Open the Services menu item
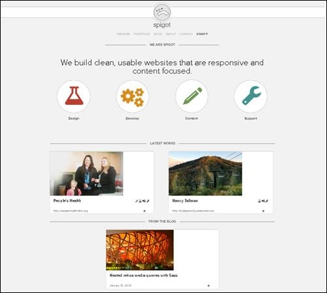 click(123, 34)
